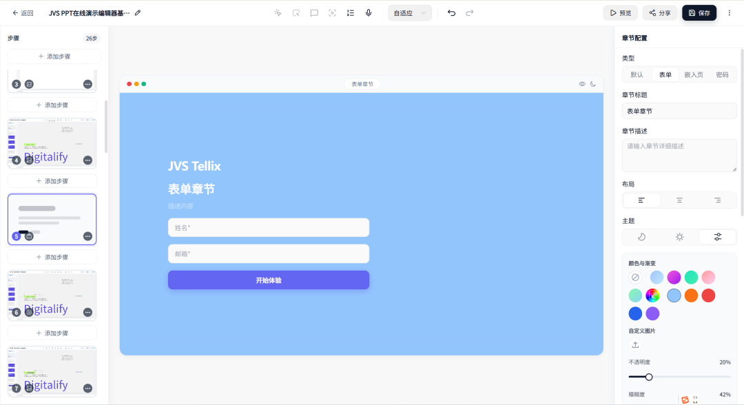This screenshot has width=744, height=405.
Task: Open the 自适应 zoom dropdown
Action: (x=410, y=13)
